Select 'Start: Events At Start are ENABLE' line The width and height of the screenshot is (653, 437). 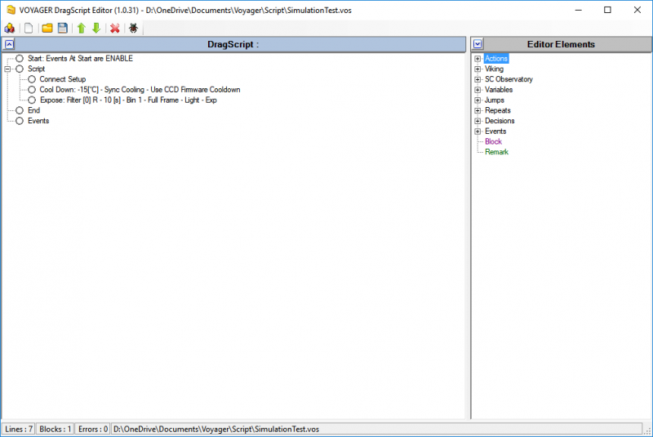pyautogui.click(x=80, y=59)
